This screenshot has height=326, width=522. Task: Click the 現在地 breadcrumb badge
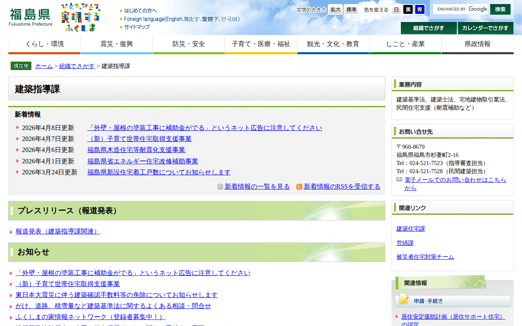21,66
